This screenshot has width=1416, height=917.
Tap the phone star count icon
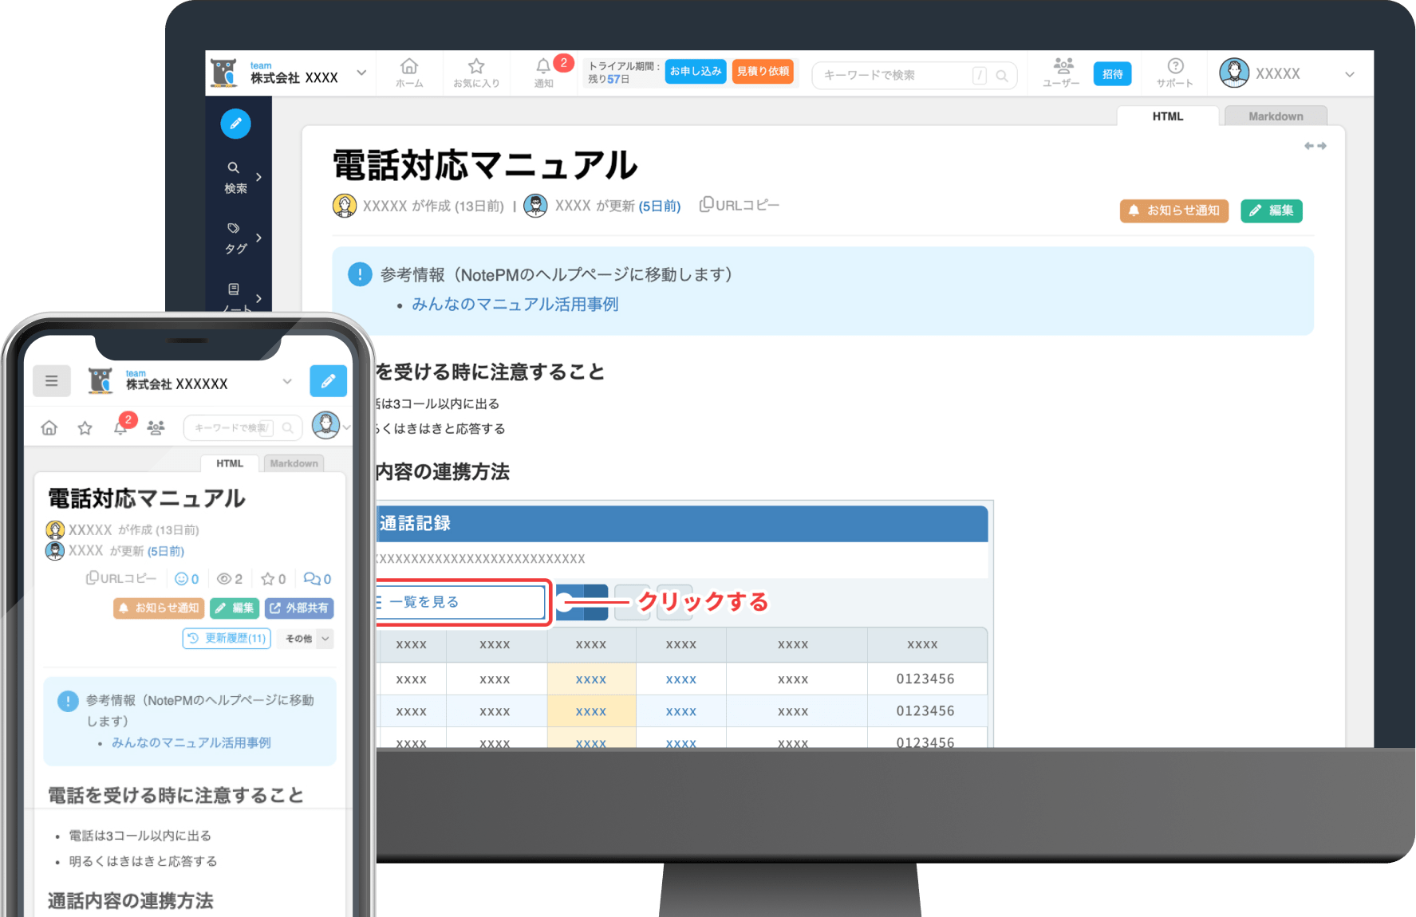pyautogui.click(x=267, y=579)
